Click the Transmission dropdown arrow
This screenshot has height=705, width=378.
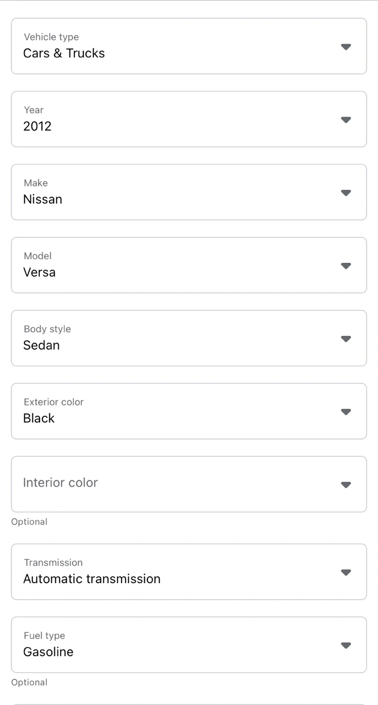point(346,572)
